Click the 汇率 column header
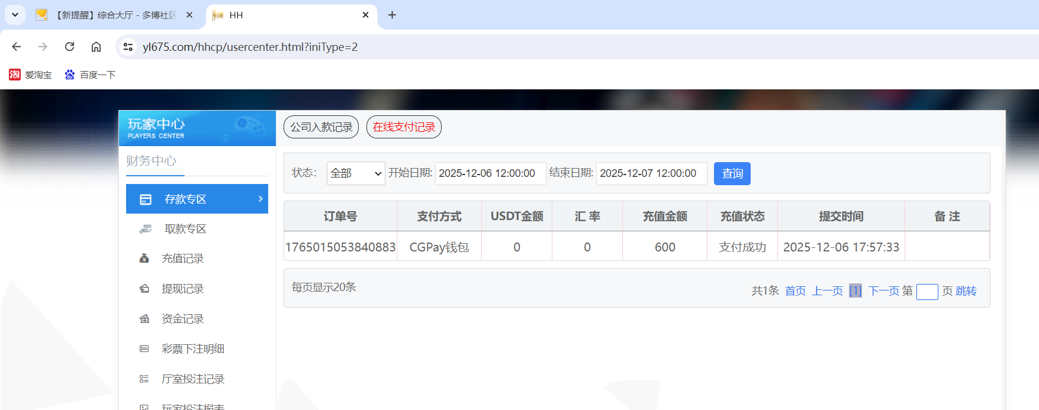Screen dimensions: 1039x410 (x=587, y=217)
